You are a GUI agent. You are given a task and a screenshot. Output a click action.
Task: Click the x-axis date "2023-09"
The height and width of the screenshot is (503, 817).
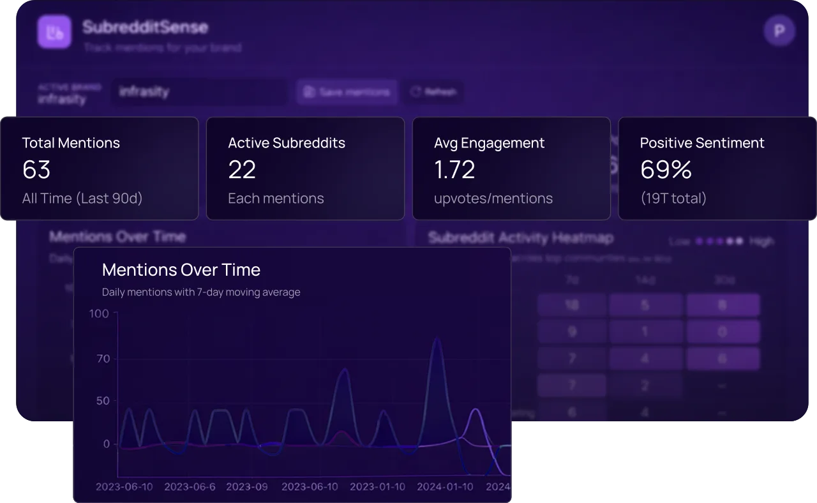click(x=248, y=486)
